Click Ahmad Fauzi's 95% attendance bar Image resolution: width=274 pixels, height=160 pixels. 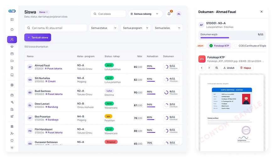click(151, 68)
